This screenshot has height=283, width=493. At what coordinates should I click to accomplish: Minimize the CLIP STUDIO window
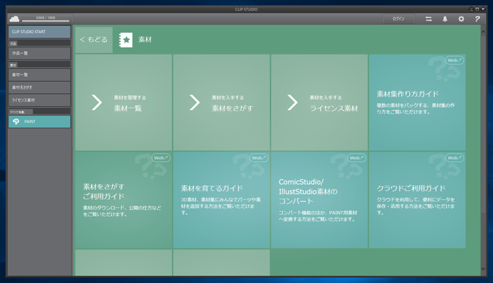coord(471,9)
